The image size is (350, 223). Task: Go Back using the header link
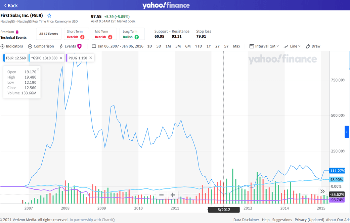11,6
